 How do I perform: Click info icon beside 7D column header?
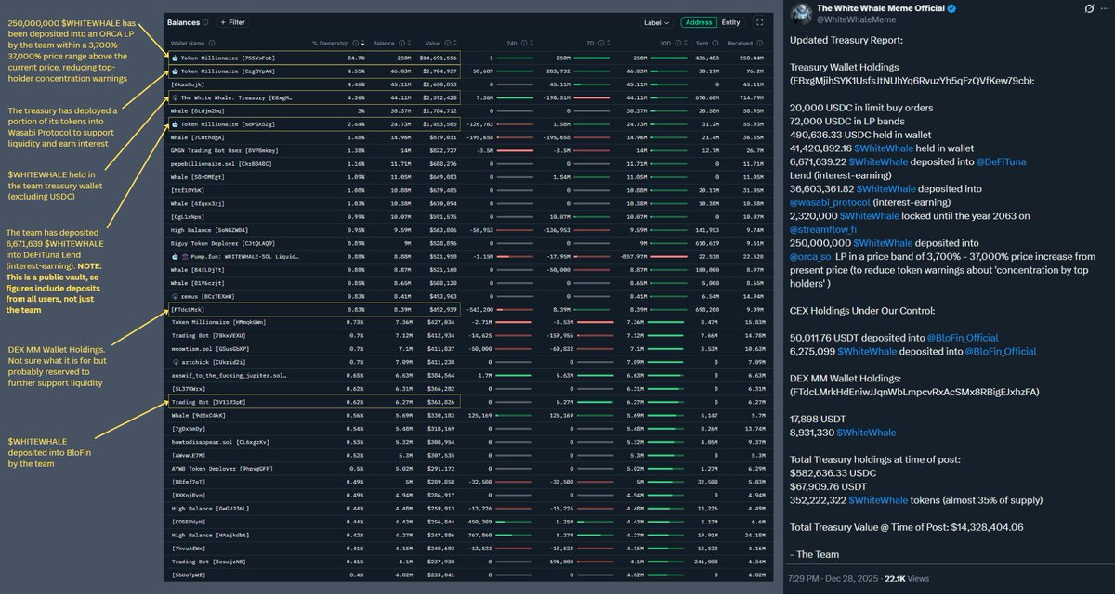(601, 43)
